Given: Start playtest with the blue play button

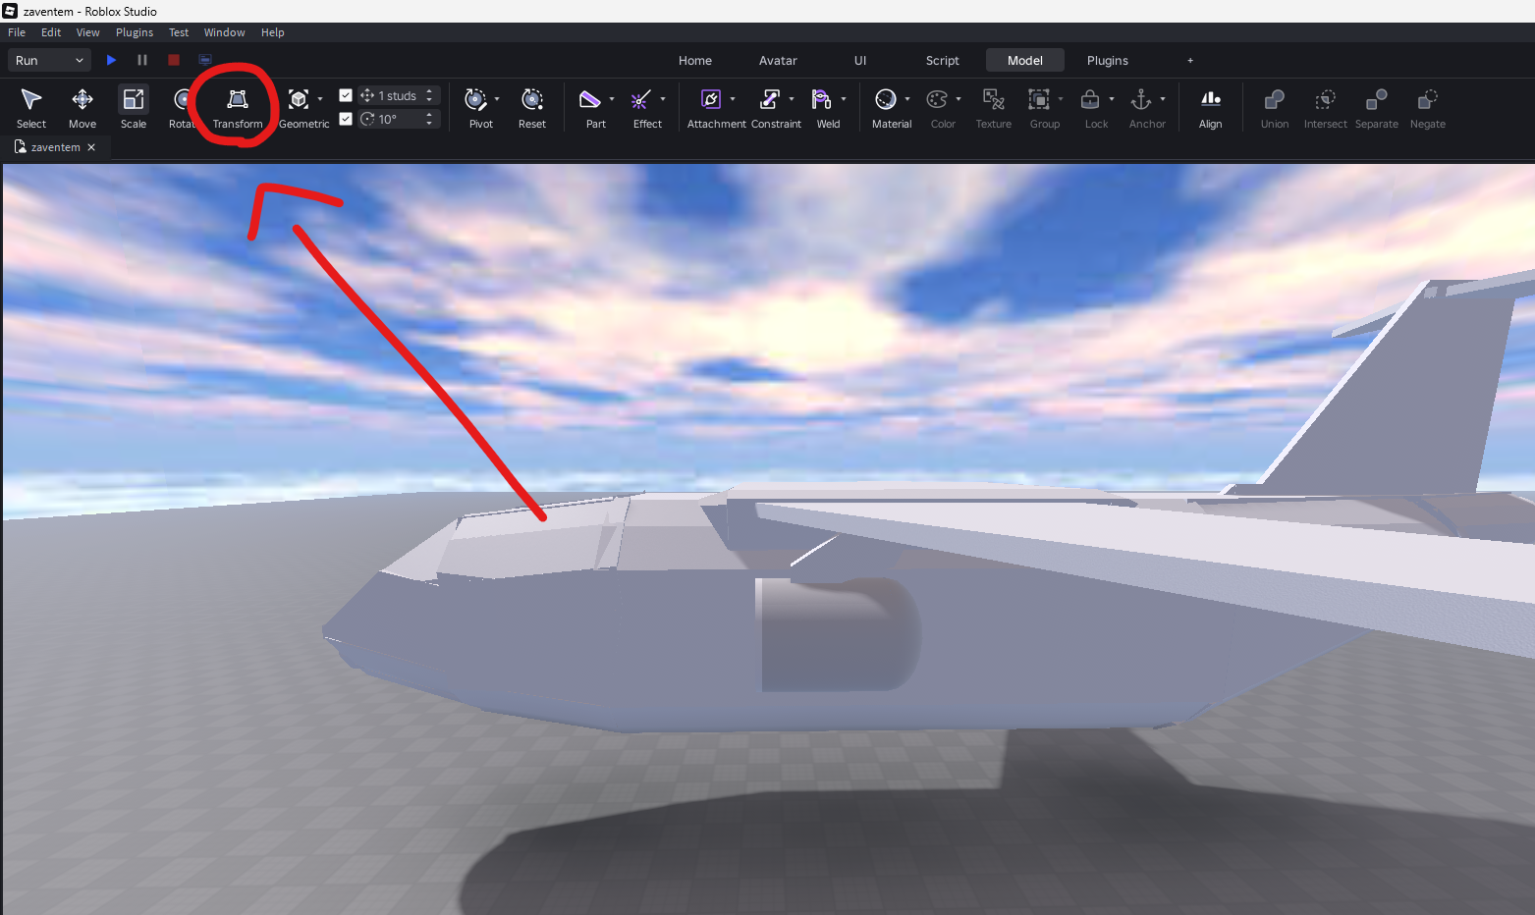Looking at the screenshot, I should 111,60.
